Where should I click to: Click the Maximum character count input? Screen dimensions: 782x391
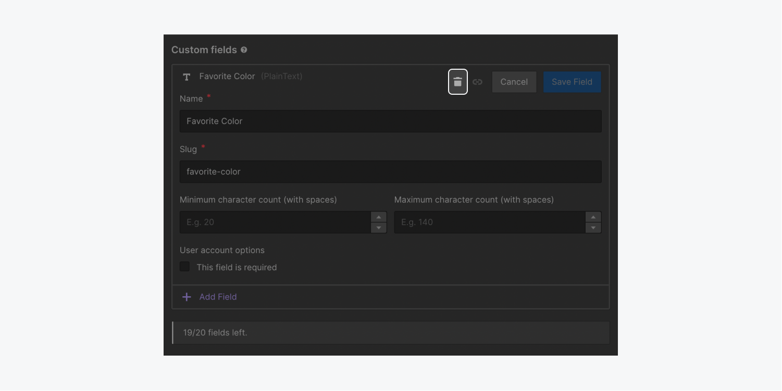[x=490, y=222]
